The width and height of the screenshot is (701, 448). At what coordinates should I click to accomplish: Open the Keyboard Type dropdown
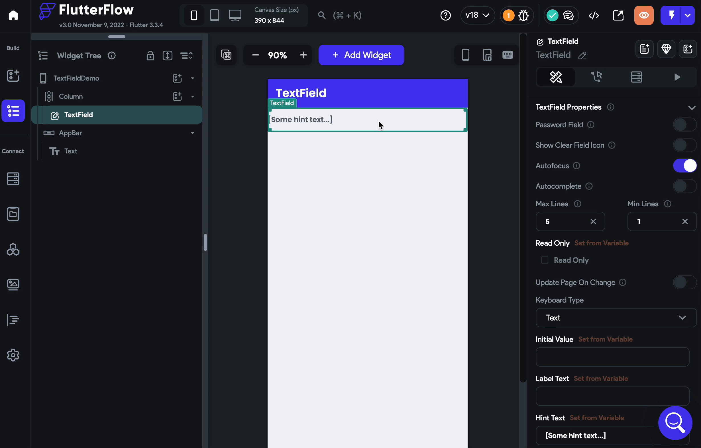[616, 318]
